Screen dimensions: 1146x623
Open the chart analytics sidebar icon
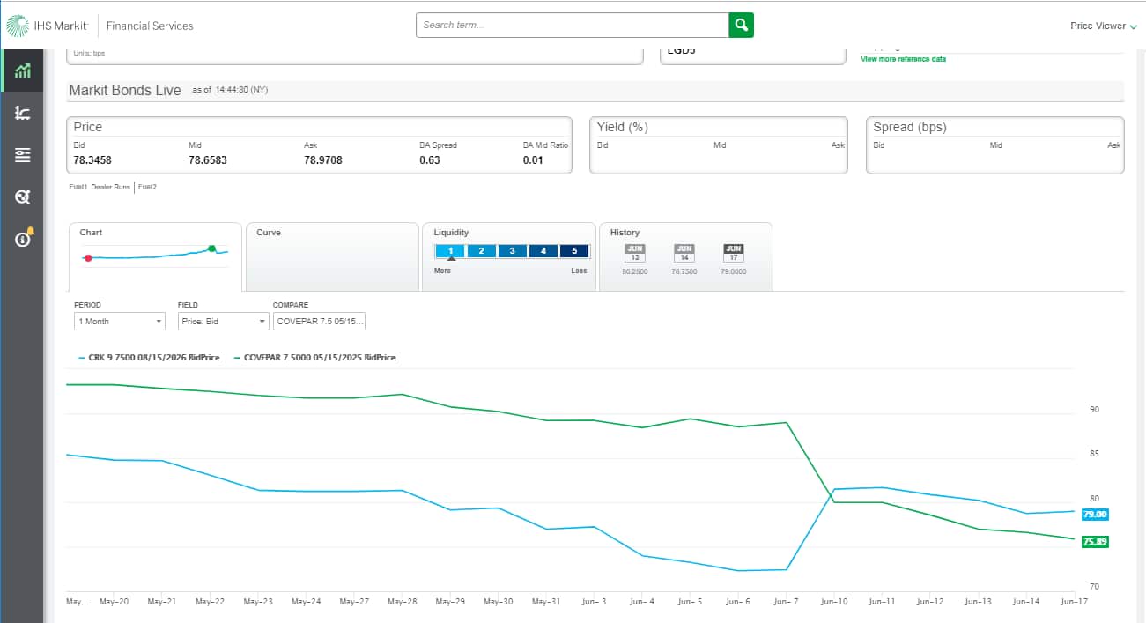tap(23, 71)
